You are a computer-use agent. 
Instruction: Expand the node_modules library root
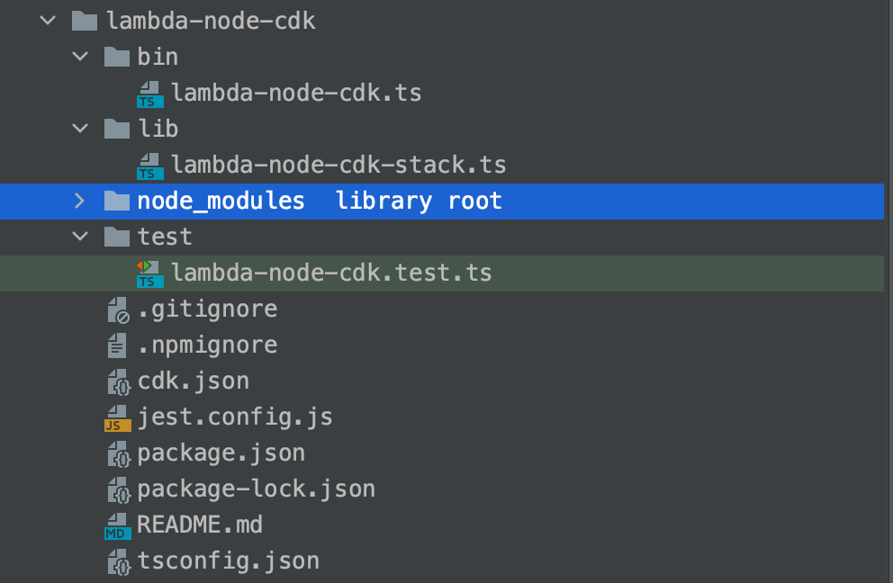(79, 201)
